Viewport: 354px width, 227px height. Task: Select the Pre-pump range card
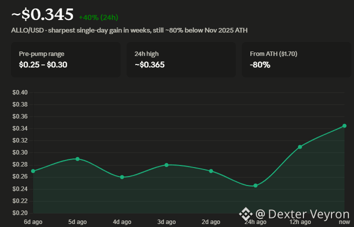click(x=66, y=59)
